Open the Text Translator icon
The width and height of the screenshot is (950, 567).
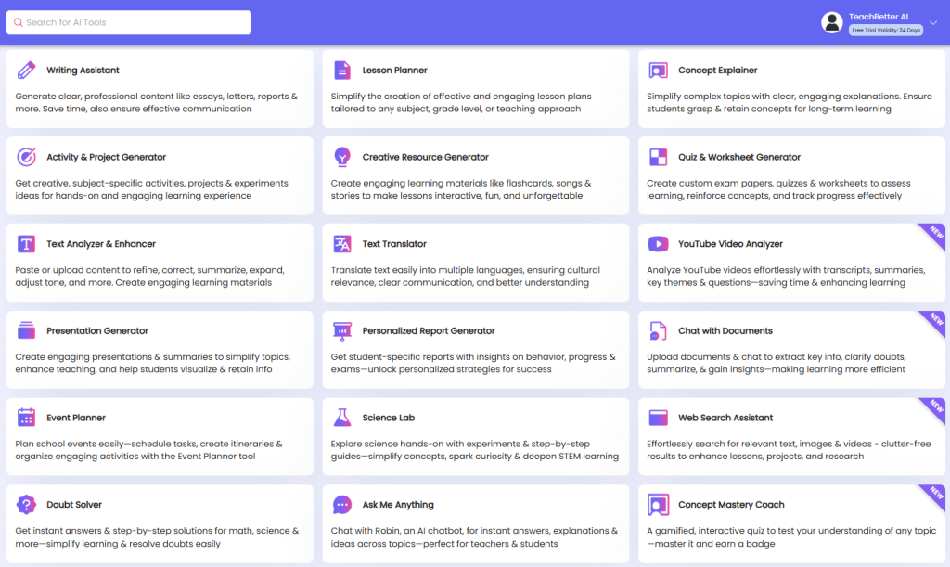point(342,244)
